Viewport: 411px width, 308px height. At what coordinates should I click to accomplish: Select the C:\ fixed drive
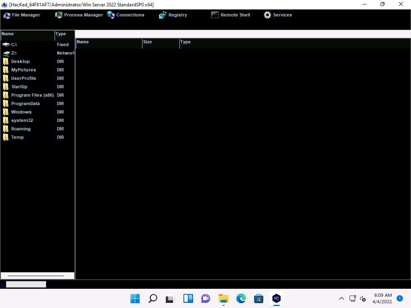(14, 45)
